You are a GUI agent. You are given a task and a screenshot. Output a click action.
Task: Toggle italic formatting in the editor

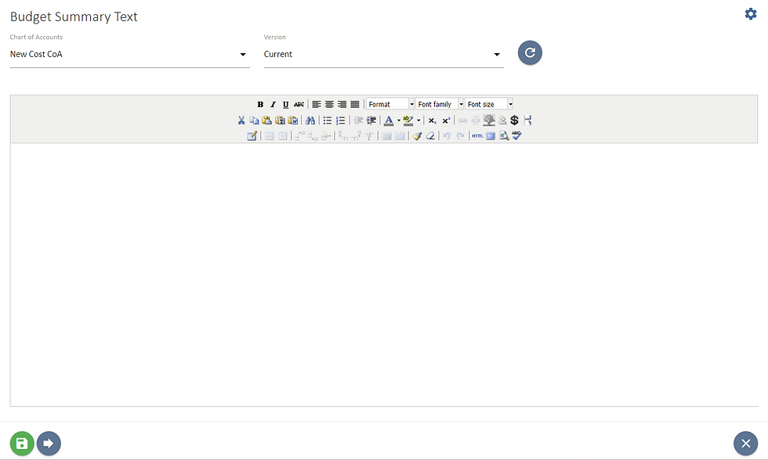click(x=273, y=104)
